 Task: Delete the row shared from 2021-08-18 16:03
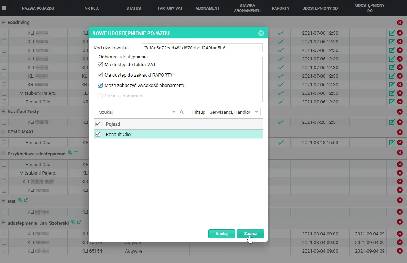pyautogui.click(x=400, y=142)
